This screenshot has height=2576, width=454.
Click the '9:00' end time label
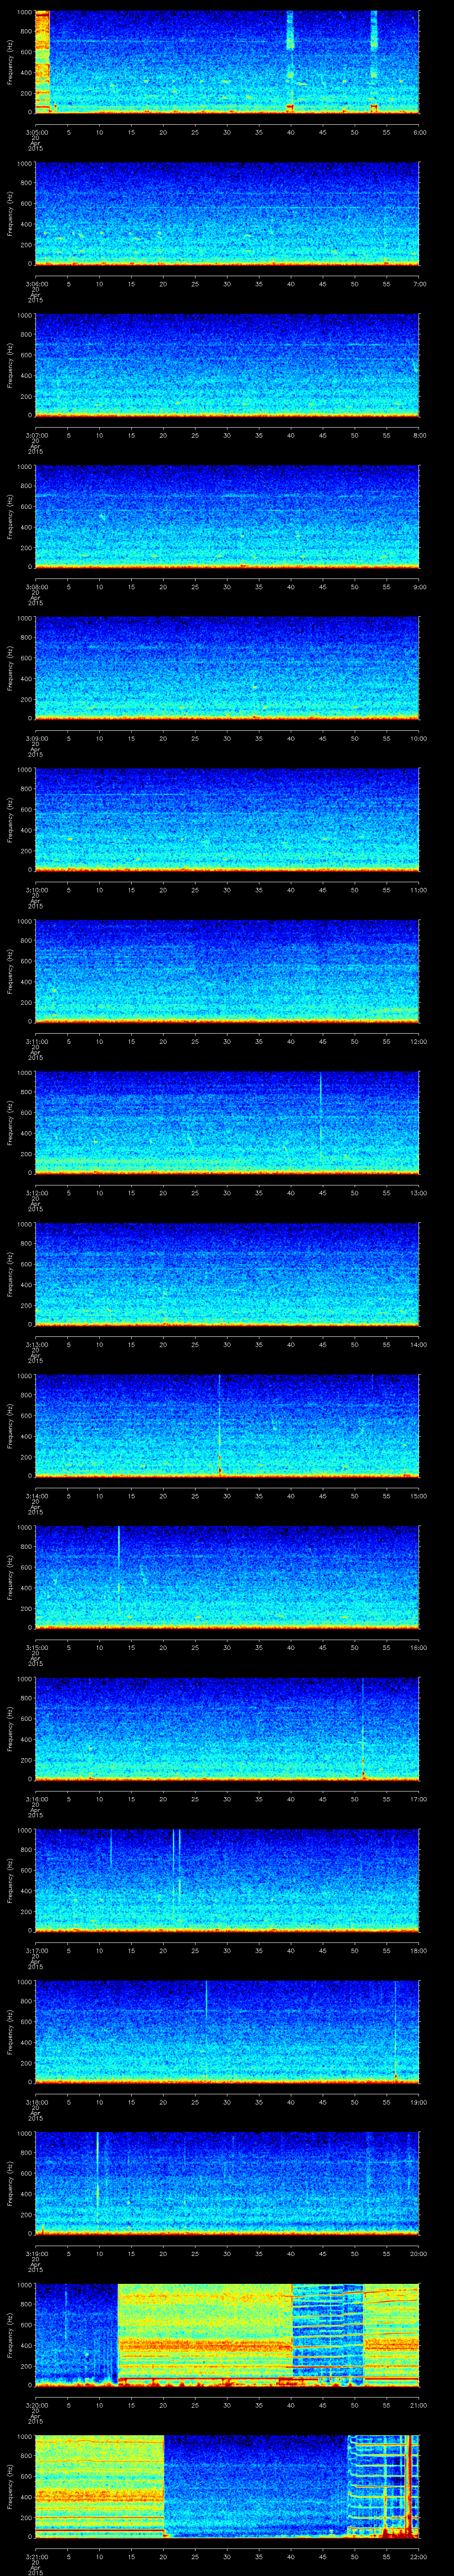click(419, 587)
